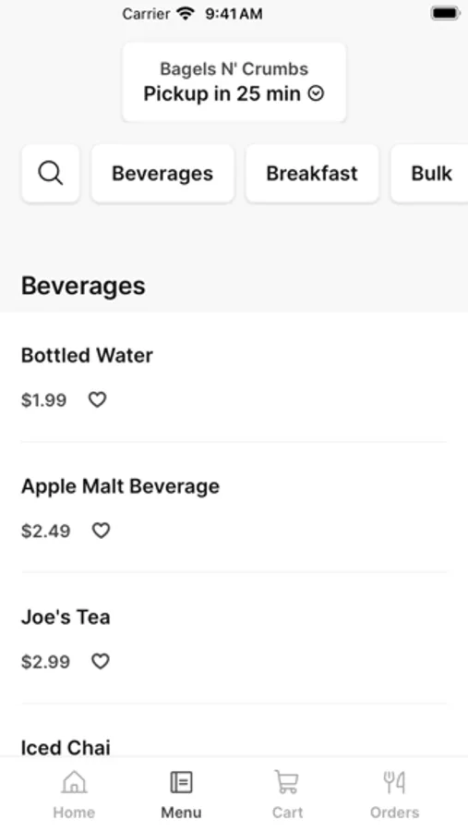Image resolution: width=468 pixels, height=832 pixels.
Task: Select the Beverages category chip
Action: point(162,174)
